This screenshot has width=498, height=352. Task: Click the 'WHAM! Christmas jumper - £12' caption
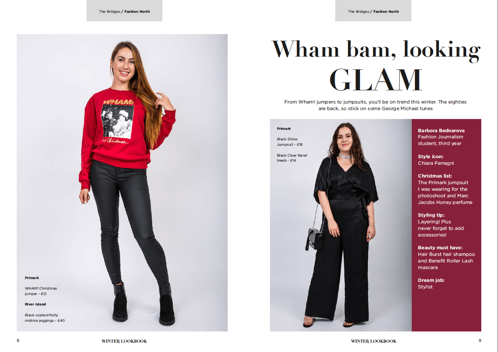tap(41, 291)
